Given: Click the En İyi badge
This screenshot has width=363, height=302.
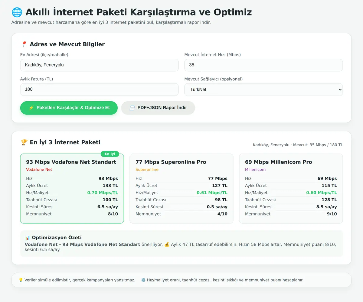Looking at the screenshot, I should click(x=110, y=154).
